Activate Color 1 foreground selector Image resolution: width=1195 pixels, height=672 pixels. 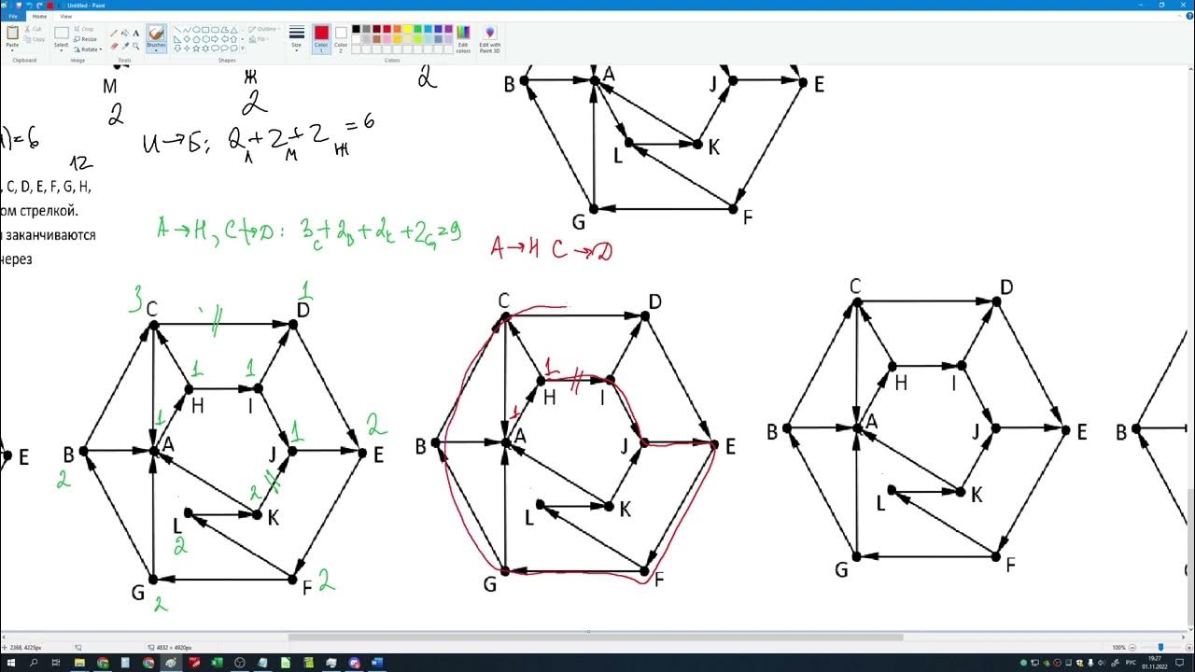[x=321, y=38]
